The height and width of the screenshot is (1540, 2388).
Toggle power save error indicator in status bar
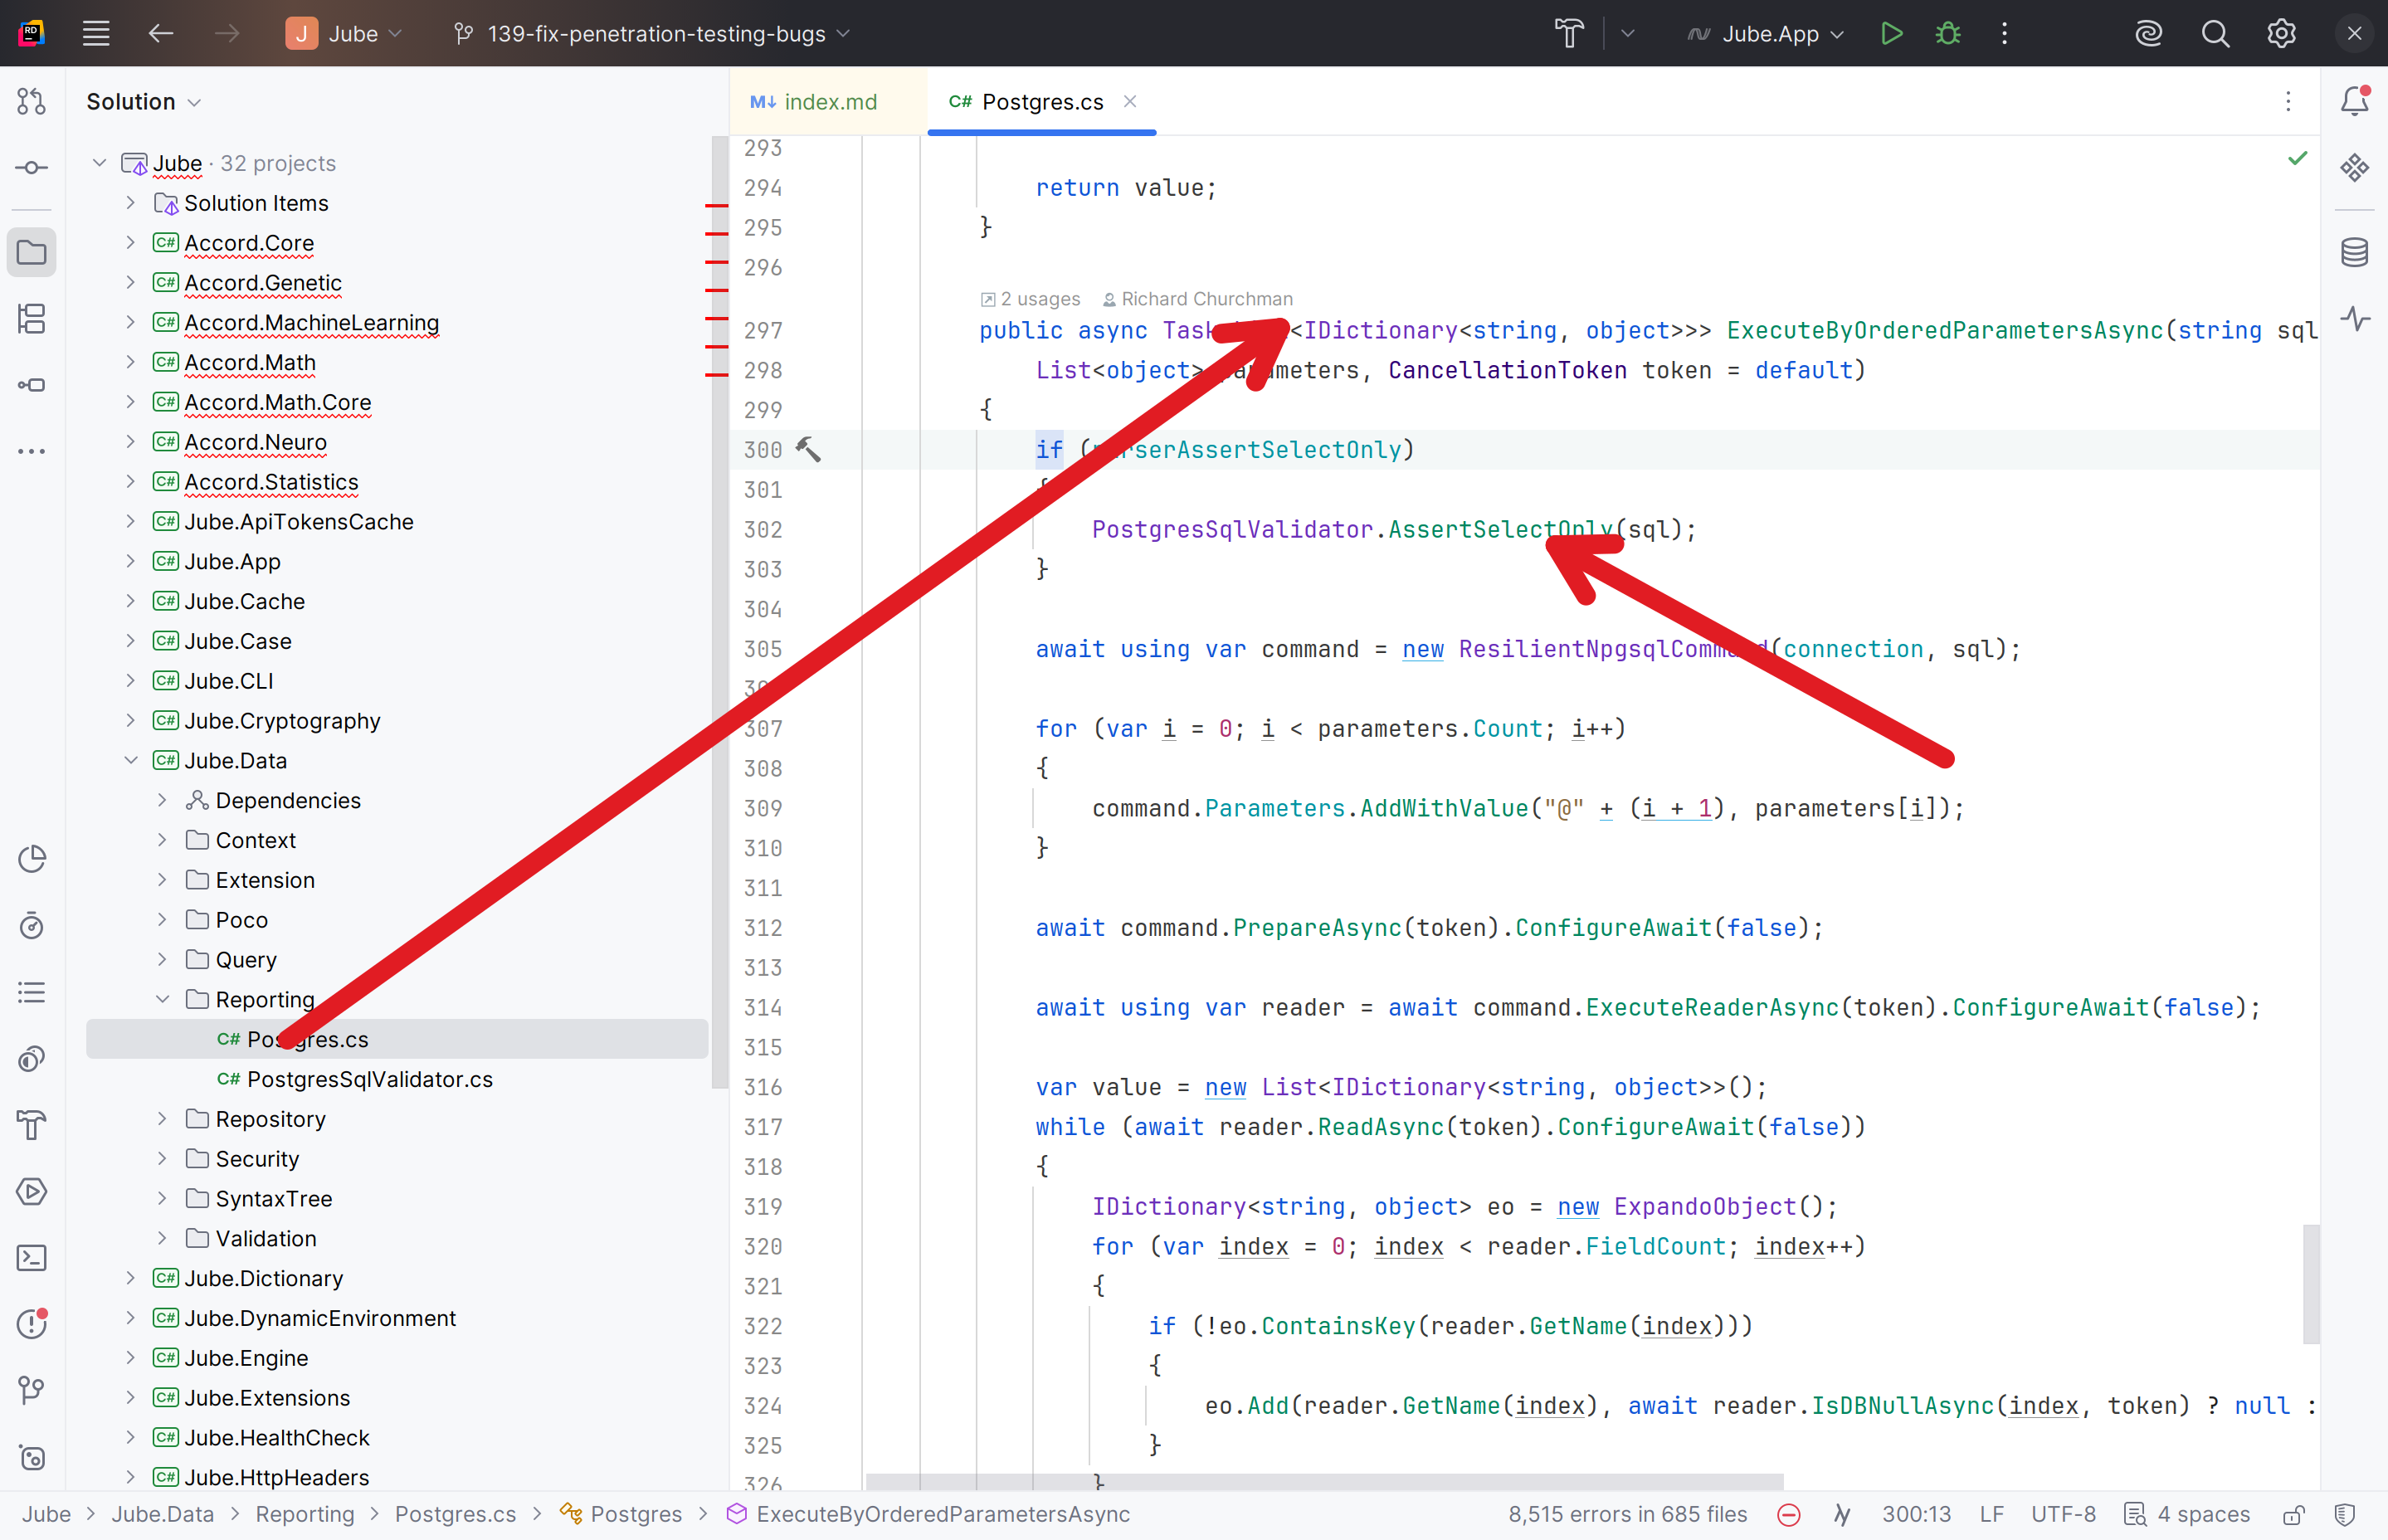point(1789,1515)
